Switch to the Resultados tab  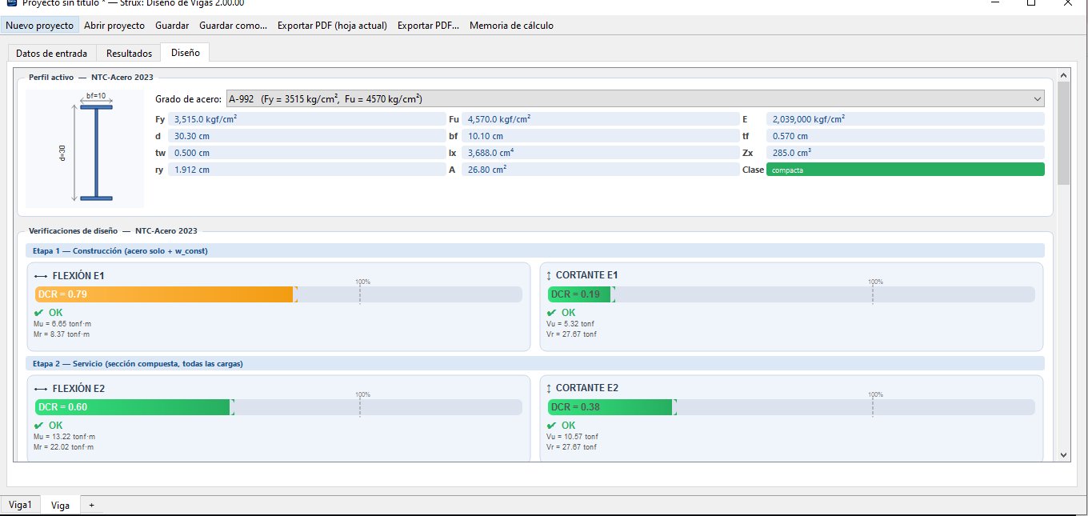129,54
